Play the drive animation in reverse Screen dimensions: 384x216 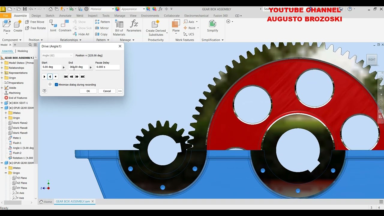coord(50,76)
